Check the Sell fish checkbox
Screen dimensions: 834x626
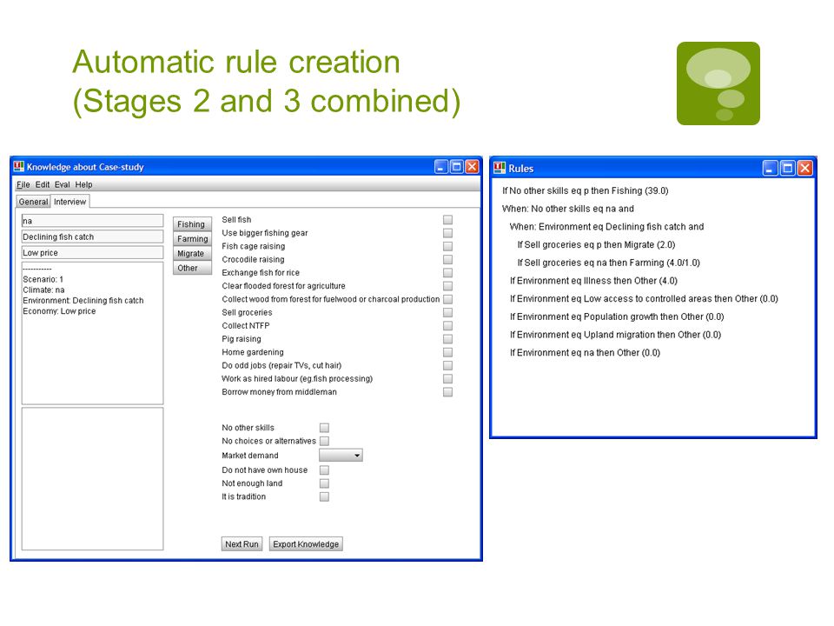[x=448, y=220]
